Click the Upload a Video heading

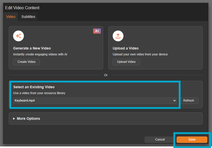126,48
